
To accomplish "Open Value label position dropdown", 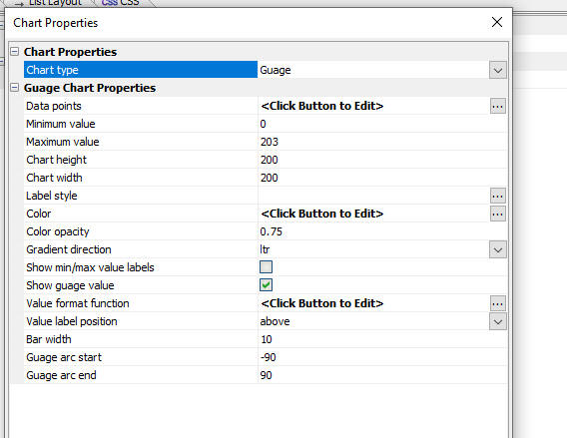I will pyautogui.click(x=498, y=321).
